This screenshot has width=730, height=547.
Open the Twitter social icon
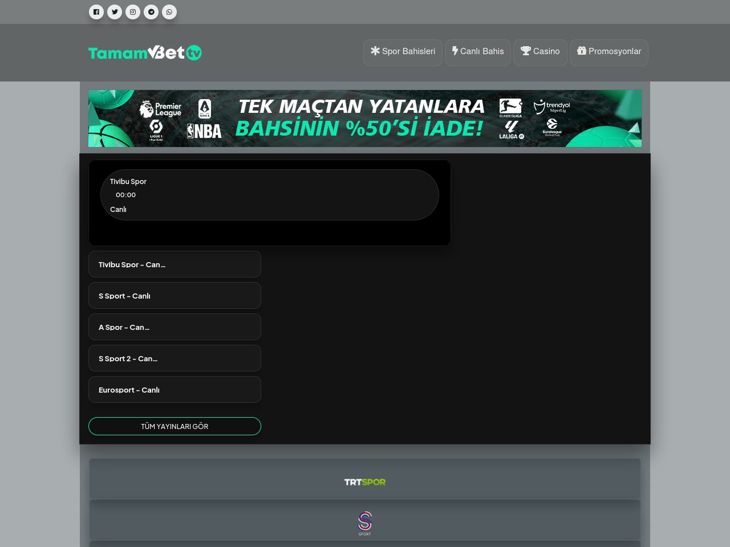[x=115, y=12]
